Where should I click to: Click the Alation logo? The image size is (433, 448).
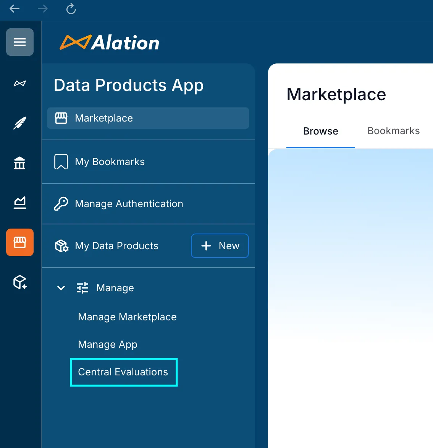click(x=110, y=42)
